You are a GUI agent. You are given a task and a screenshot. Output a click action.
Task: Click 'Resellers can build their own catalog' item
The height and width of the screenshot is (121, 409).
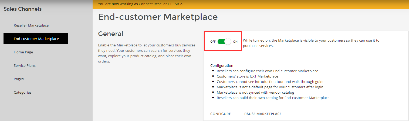273,98
